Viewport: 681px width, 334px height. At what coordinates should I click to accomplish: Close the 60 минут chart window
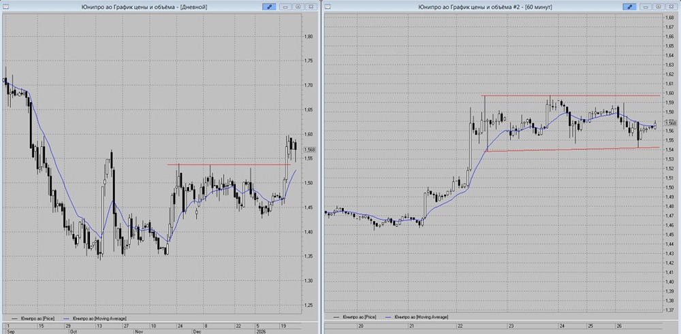point(671,7)
